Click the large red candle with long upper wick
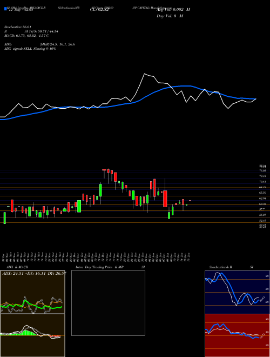This screenshot has height=357, width=270. [165, 199]
